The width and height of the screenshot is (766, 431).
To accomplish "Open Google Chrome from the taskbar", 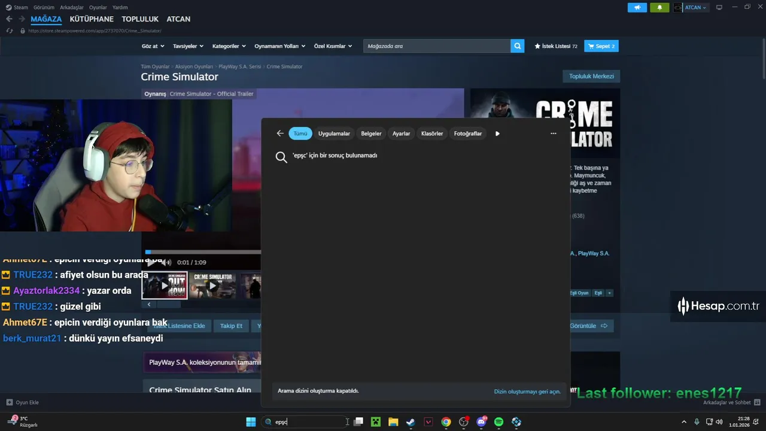I will pyautogui.click(x=446, y=422).
